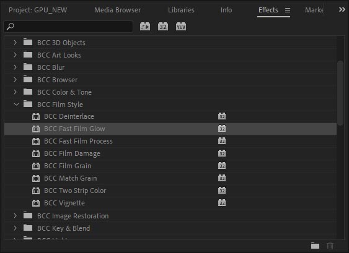The width and height of the screenshot is (349, 253).
Task: Show hidden panel tabs with double chevron
Action: click(x=342, y=9)
